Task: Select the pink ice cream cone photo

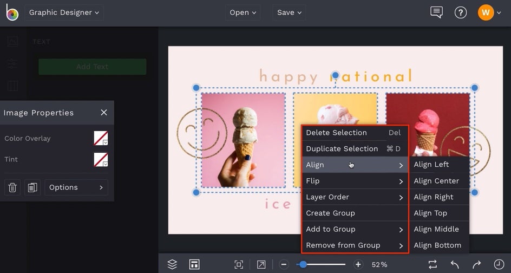Action: click(x=243, y=140)
